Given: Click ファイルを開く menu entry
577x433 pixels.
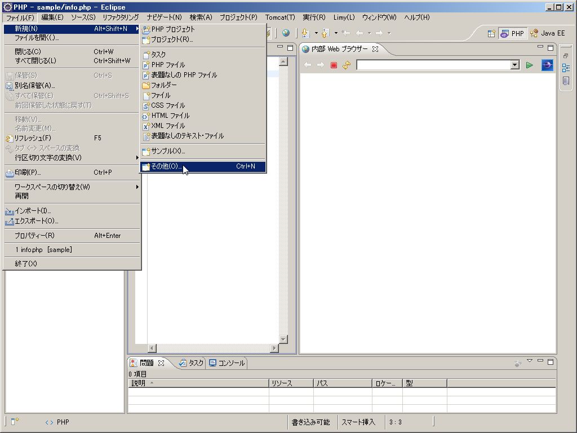Looking at the screenshot, I should click(x=72, y=38).
